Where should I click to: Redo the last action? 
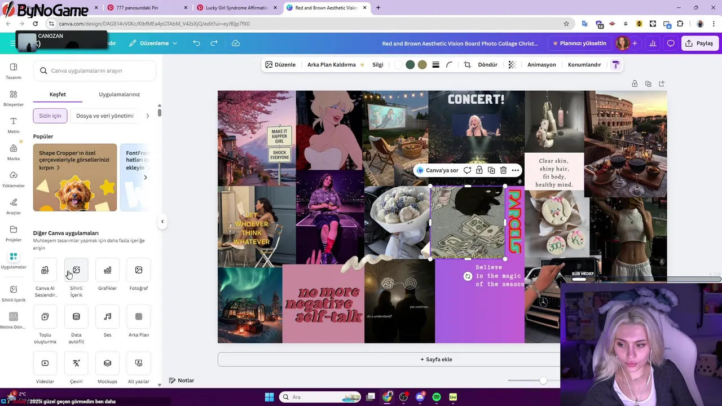point(214,43)
